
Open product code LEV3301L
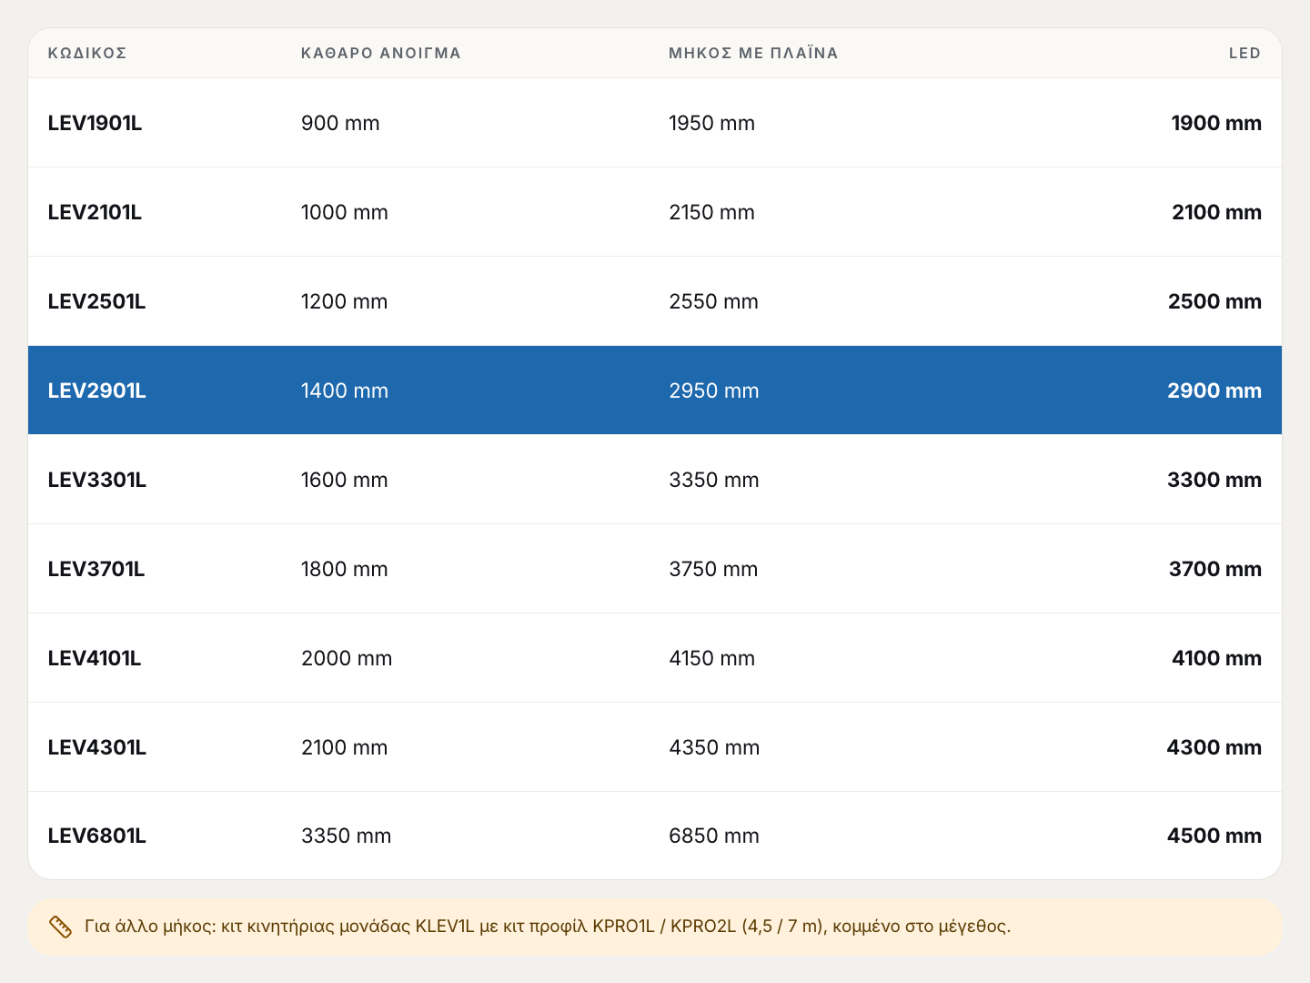coord(96,480)
